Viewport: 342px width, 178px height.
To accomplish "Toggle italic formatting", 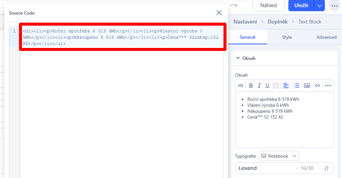I will click(259, 85).
